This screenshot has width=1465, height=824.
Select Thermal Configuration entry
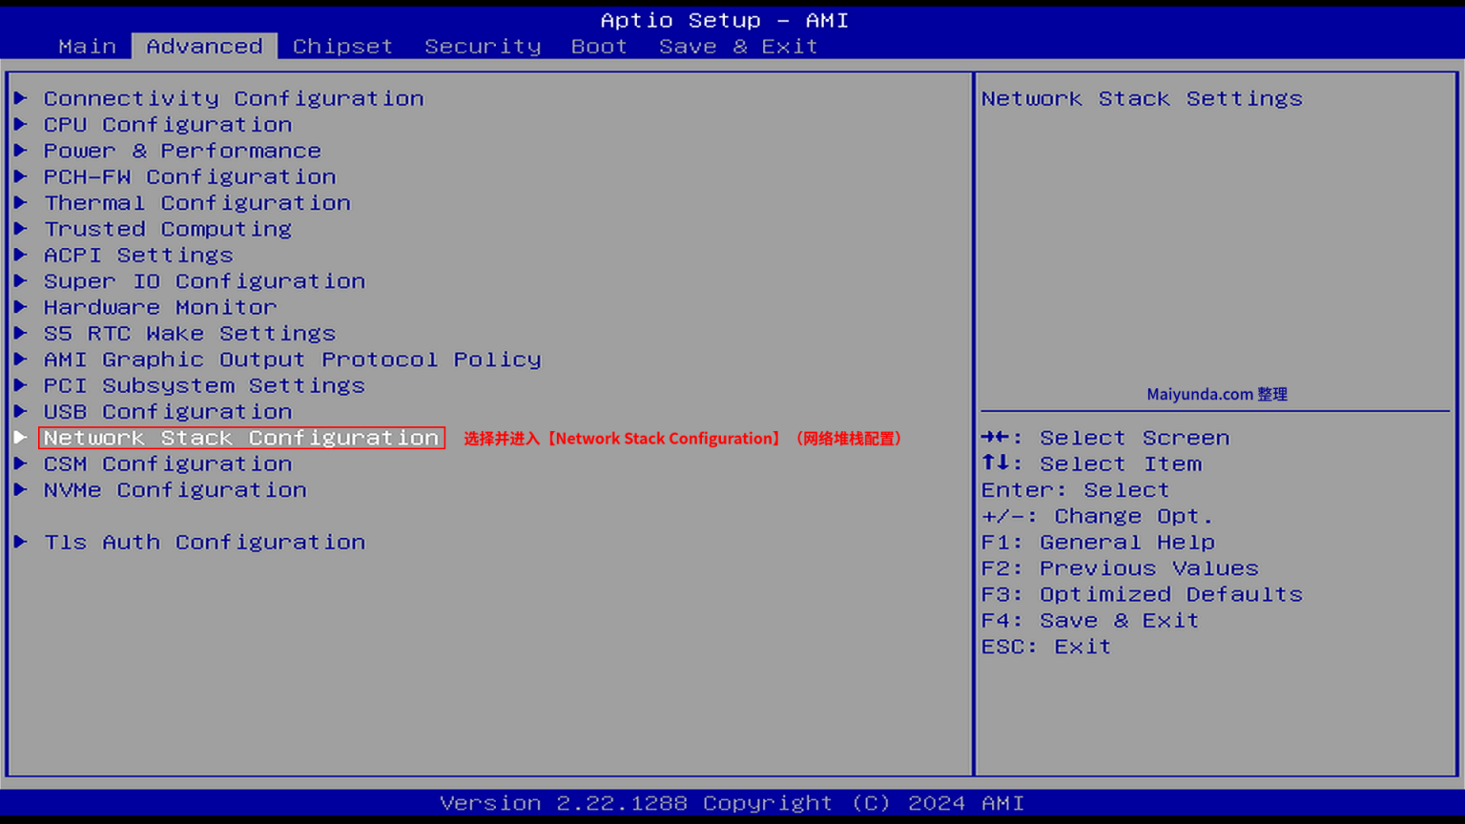[196, 203]
